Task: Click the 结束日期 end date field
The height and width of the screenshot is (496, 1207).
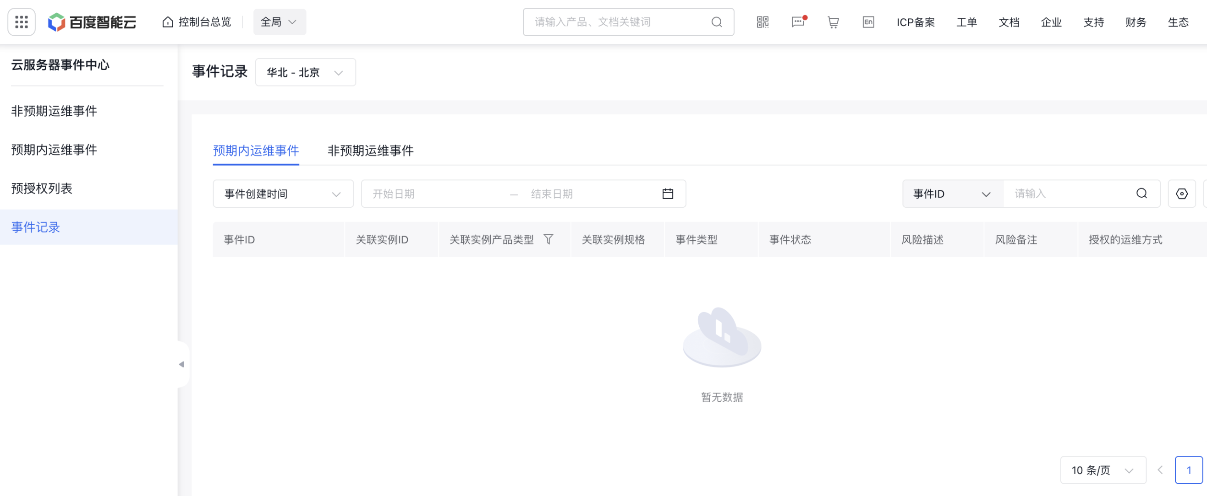Action: 590,194
